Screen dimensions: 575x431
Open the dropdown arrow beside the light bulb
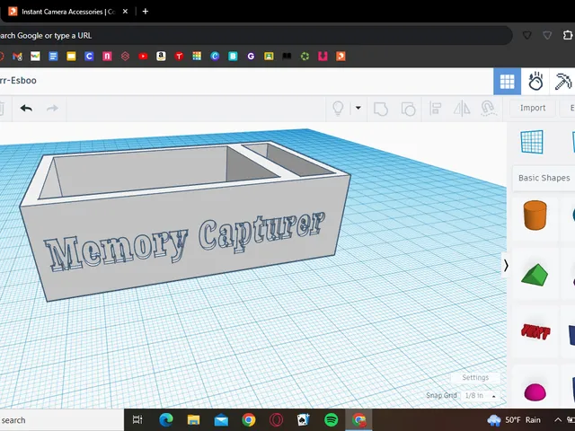[358, 108]
